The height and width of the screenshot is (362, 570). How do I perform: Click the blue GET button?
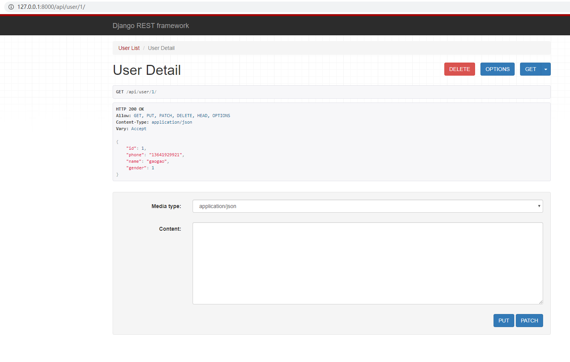[x=530, y=69]
